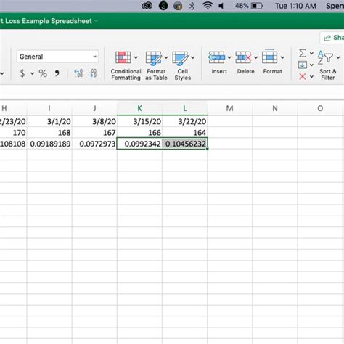Click the AutoSum sigma icon
344x344 pixels.
[x=303, y=53]
